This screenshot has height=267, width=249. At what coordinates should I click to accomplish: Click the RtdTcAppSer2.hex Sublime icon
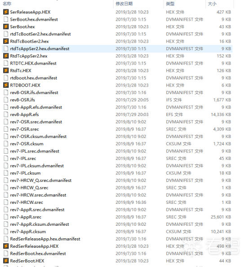(6, 56)
